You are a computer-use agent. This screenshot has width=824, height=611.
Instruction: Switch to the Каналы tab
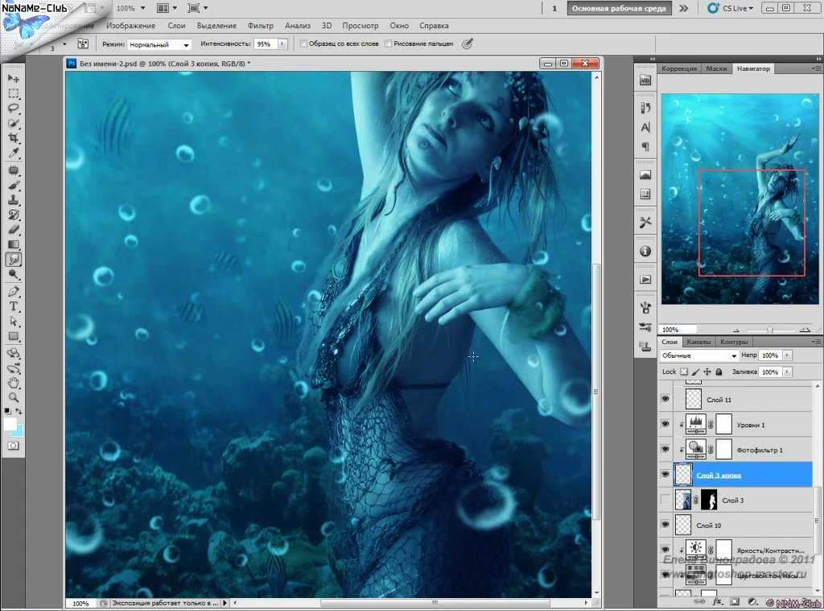click(698, 342)
